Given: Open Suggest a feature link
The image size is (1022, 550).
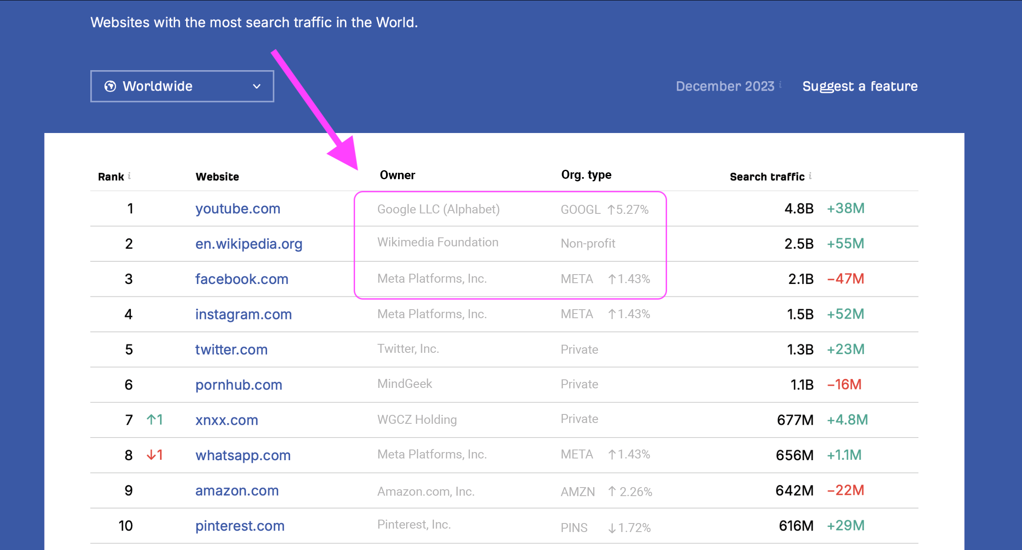Looking at the screenshot, I should pos(860,86).
